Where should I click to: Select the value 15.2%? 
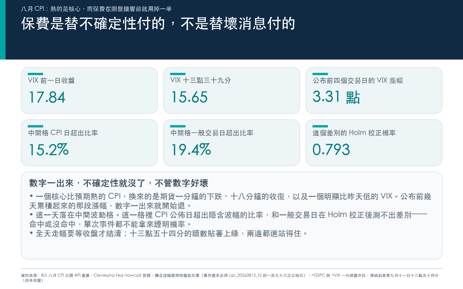pos(49,149)
